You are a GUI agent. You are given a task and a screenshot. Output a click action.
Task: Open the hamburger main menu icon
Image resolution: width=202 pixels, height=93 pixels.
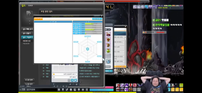point(87,90)
